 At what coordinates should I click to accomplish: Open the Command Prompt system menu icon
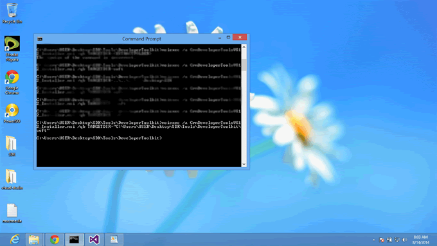40,39
